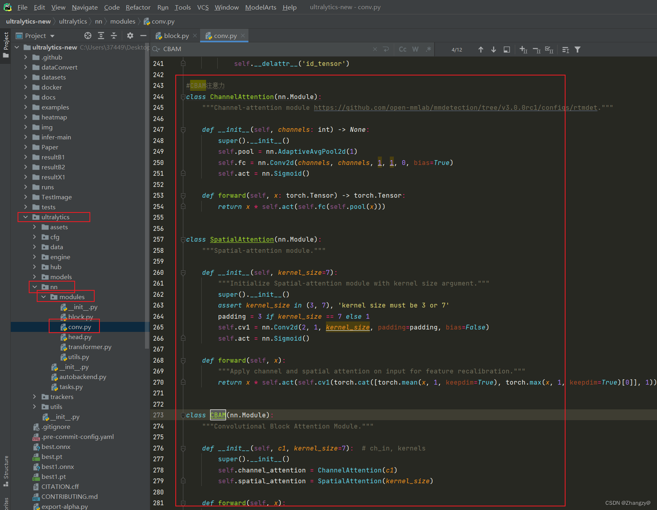Click ultralytics breadcrumb in navigation bar
This screenshot has height=510, width=657.
click(73, 21)
